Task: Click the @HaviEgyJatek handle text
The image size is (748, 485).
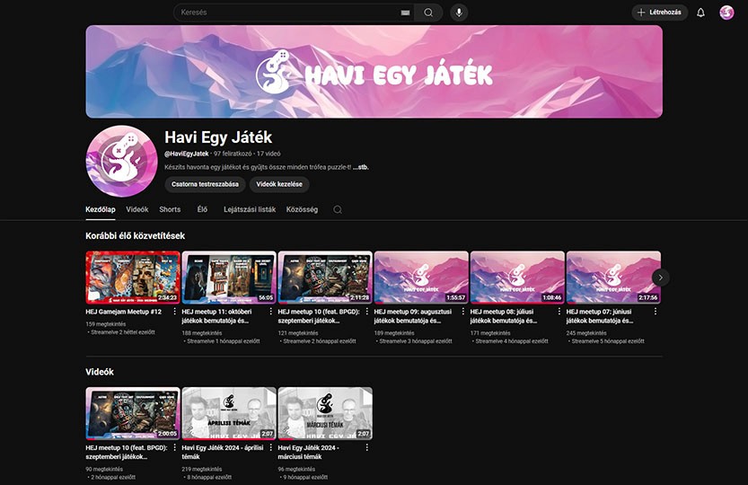Action: point(187,154)
